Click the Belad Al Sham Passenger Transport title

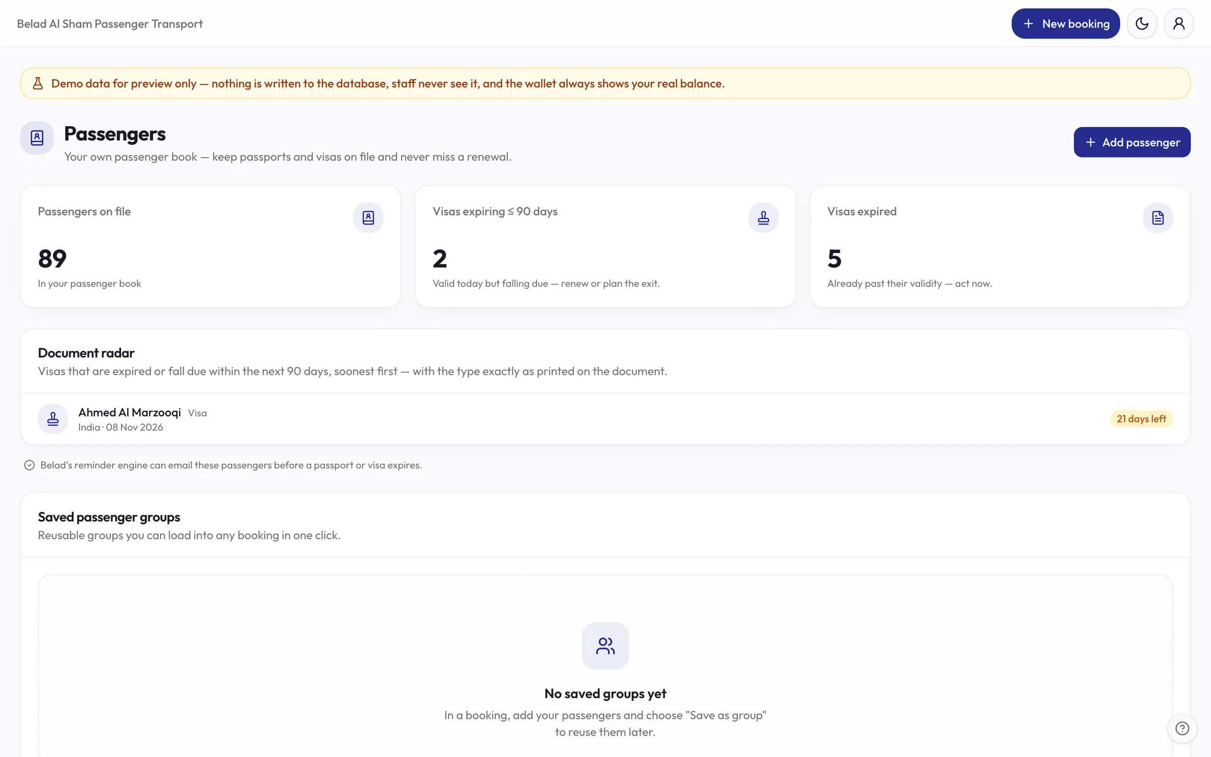click(109, 24)
